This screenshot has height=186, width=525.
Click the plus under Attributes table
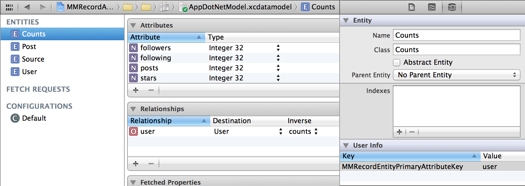[x=136, y=90]
